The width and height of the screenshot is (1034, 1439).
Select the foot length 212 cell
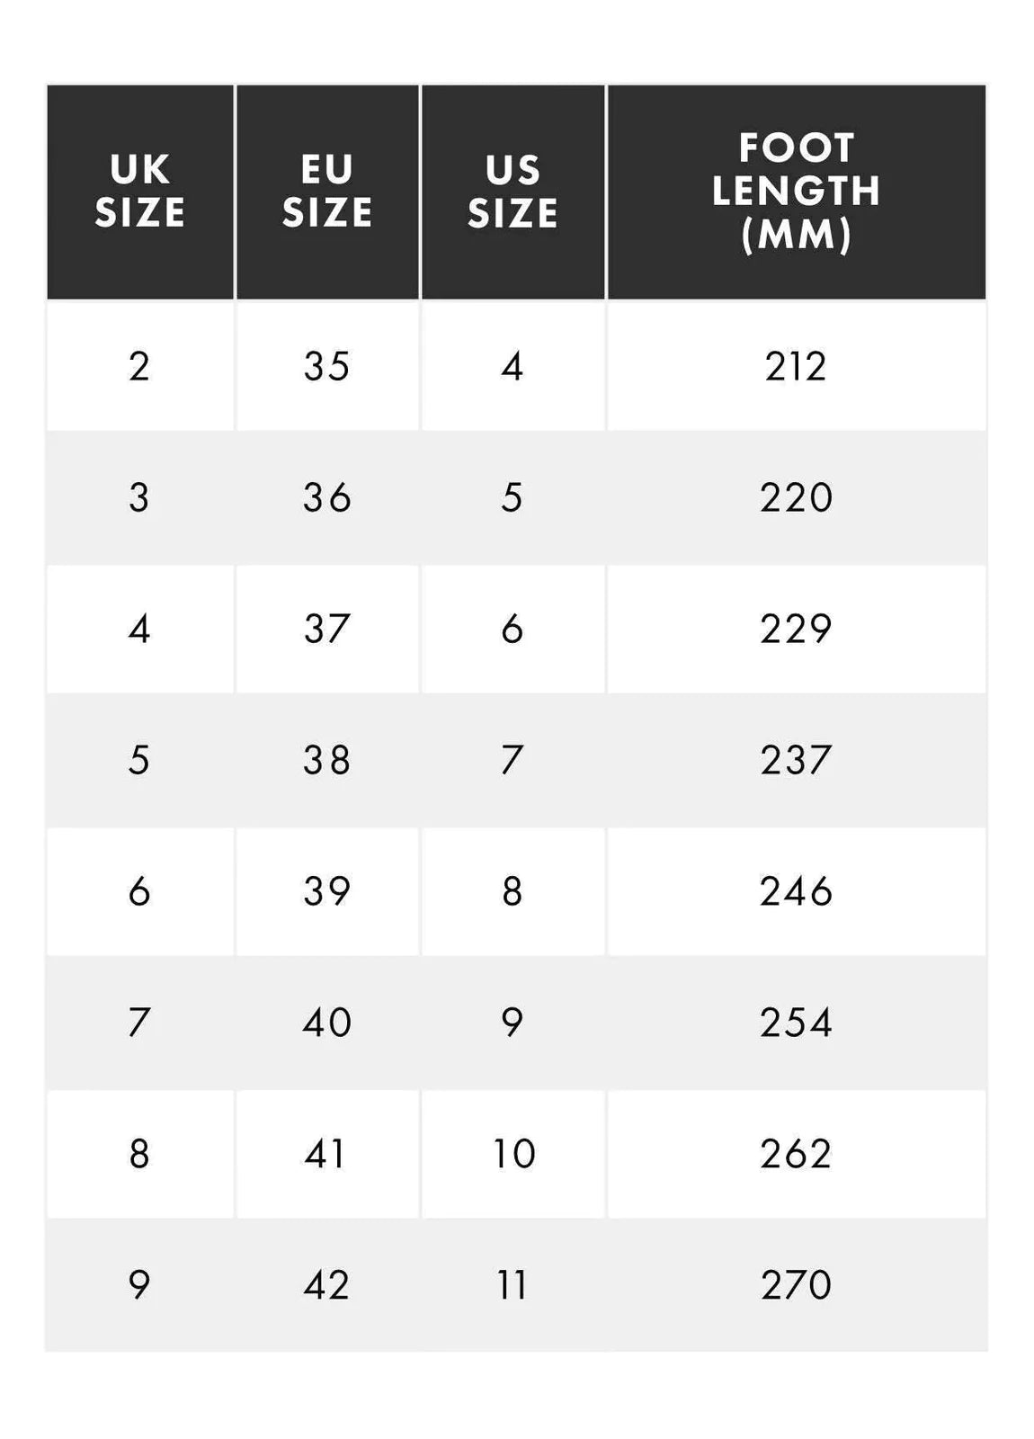click(x=796, y=366)
